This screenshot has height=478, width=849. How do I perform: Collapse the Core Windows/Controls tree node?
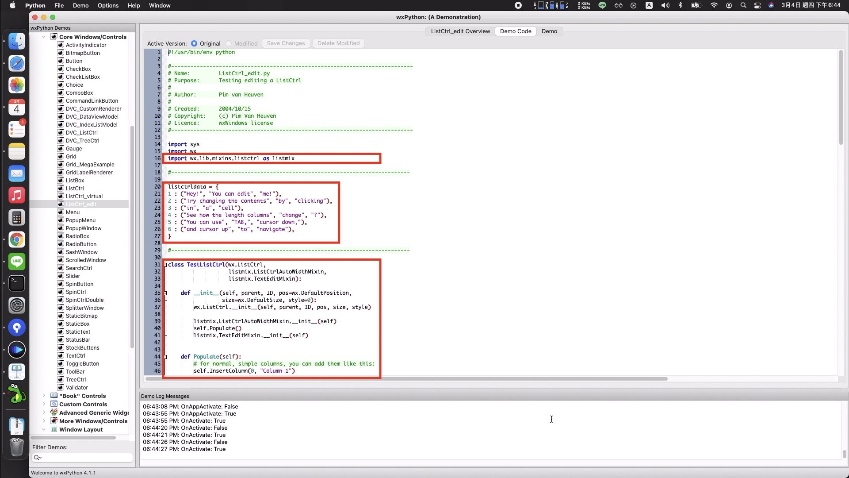(44, 37)
